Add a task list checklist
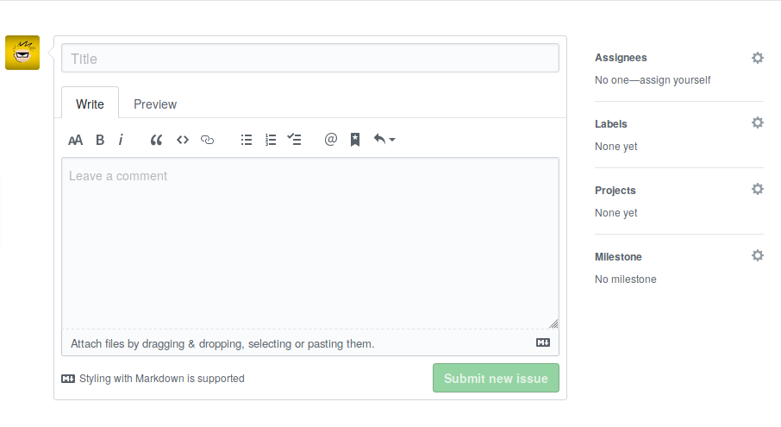This screenshot has width=781, height=427. pos(294,139)
